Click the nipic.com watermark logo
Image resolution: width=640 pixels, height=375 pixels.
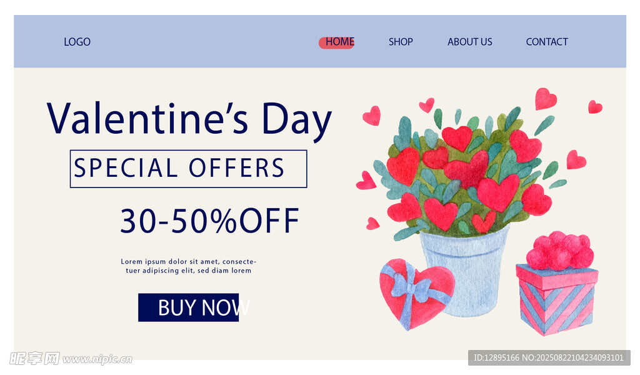click(70, 358)
